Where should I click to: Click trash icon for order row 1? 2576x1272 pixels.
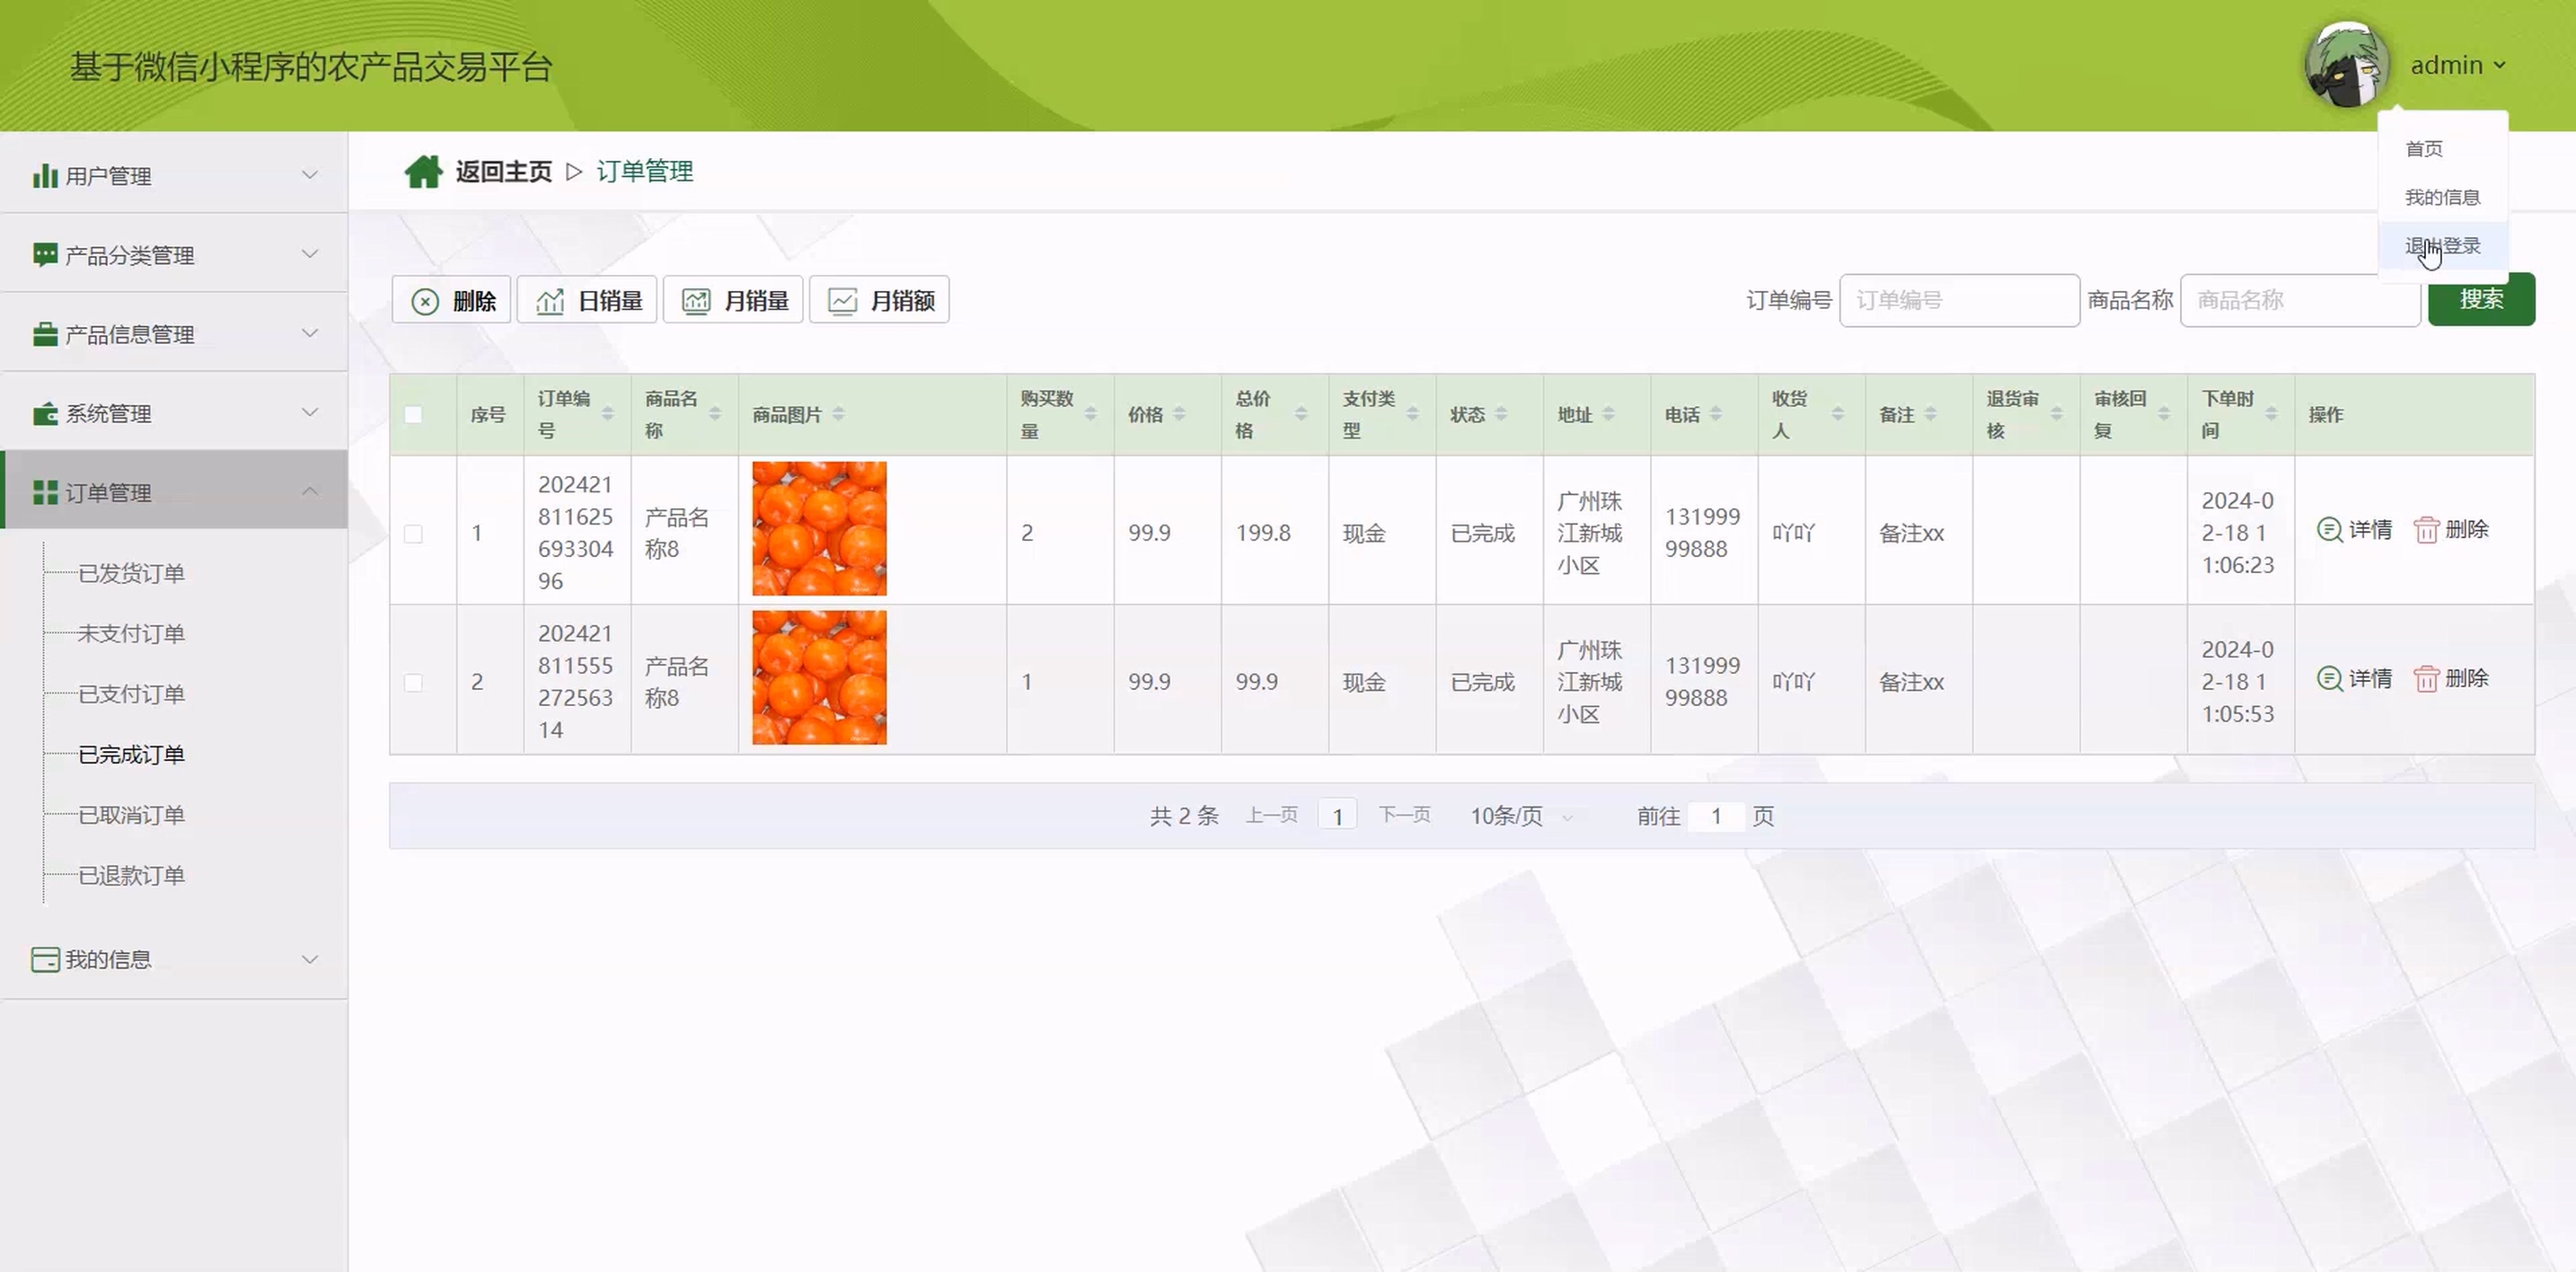2426,529
